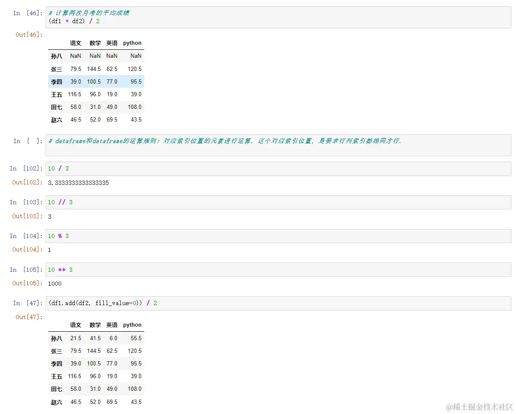Click the code cell with 10 % 3
Viewport: 516px width, 414px height.
pos(278,236)
